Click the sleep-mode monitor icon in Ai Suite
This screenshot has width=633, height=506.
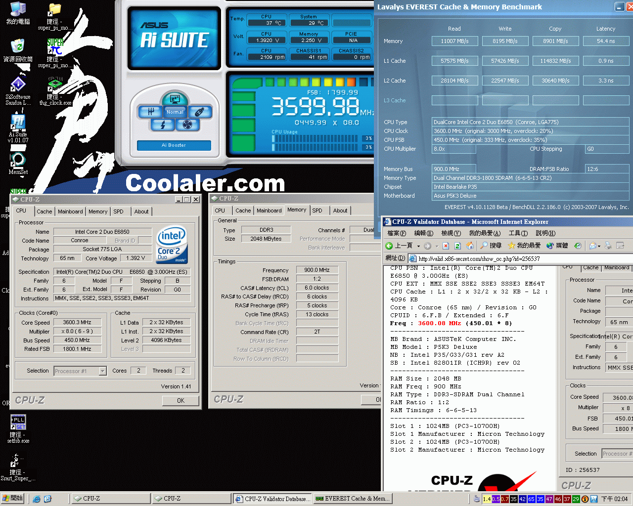[174, 99]
